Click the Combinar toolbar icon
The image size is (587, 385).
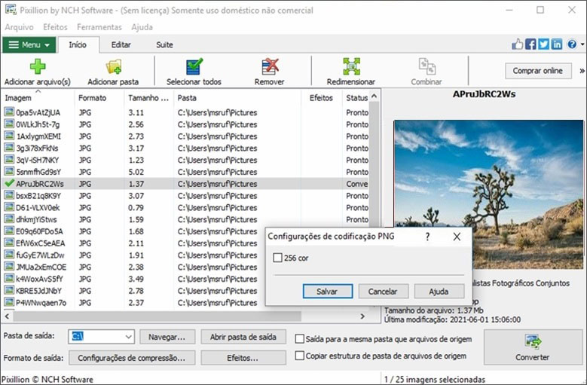click(x=426, y=66)
